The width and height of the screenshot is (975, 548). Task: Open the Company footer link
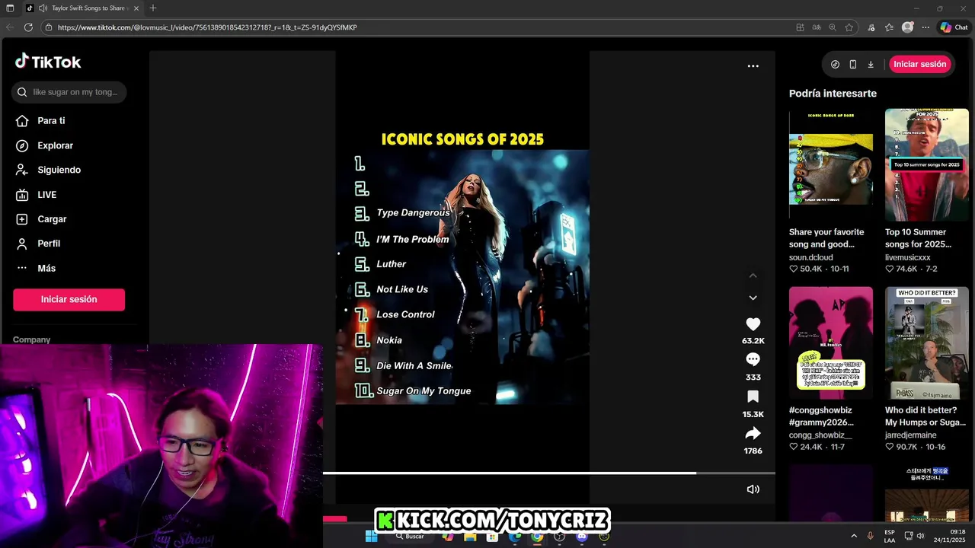click(31, 339)
